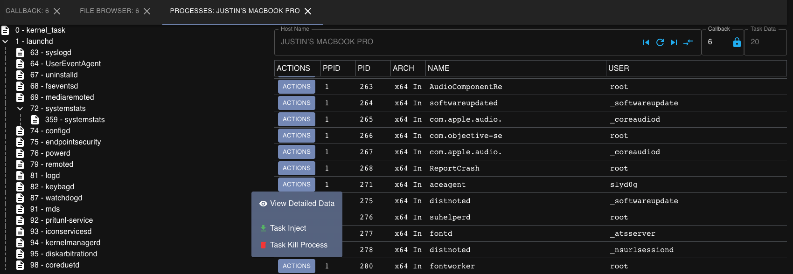Click the file icon next to 76 - powerd
Screen dimensions: 793x274
tap(20, 153)
